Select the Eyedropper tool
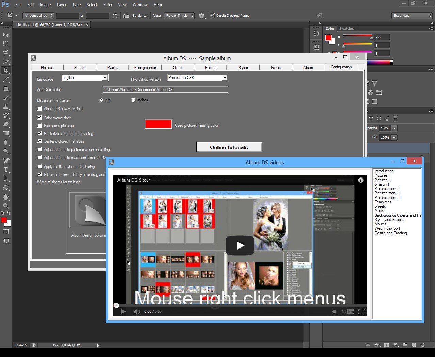435x357 pixels. (6, 80)
